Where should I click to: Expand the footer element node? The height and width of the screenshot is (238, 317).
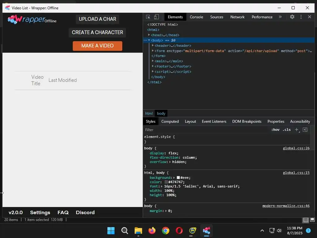[x=153, y=66]
